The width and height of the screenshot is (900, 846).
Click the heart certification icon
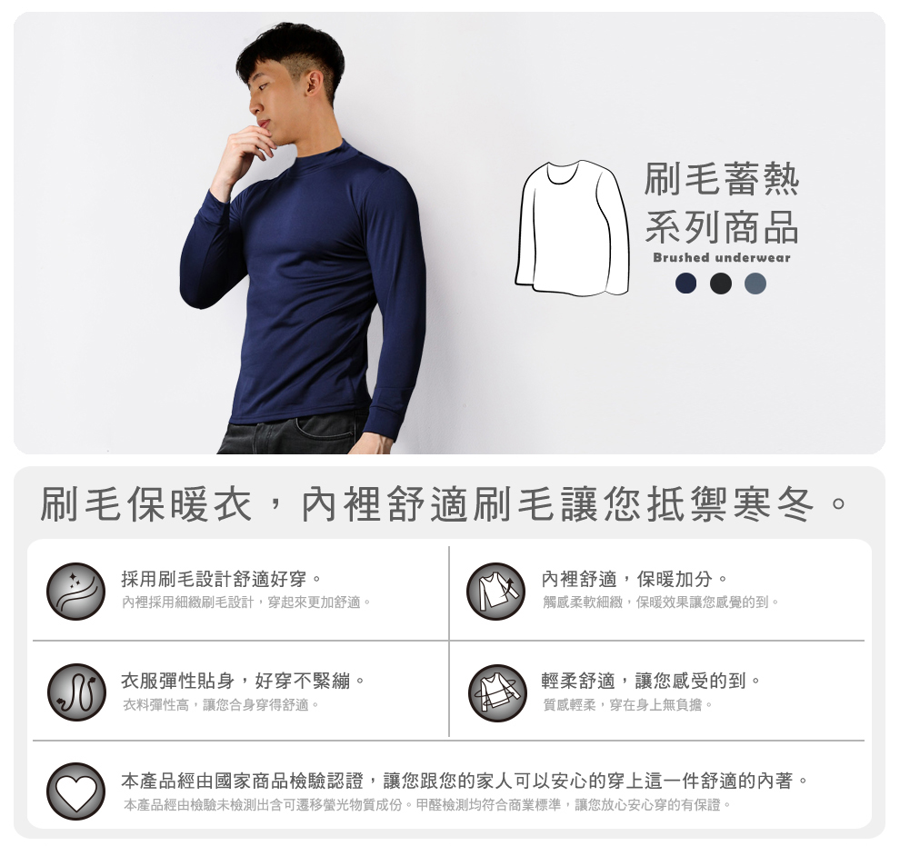pos(75,791)
